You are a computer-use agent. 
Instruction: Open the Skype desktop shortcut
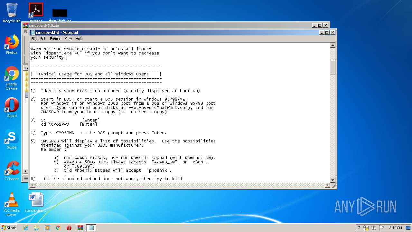(12, 139)
